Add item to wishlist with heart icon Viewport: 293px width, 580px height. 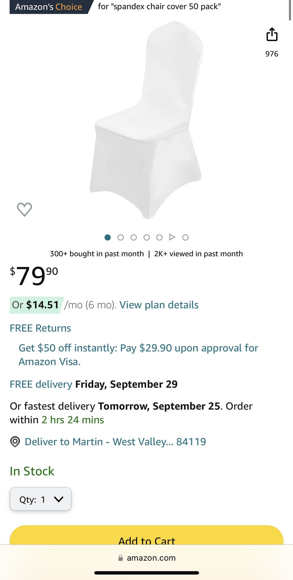24,209
